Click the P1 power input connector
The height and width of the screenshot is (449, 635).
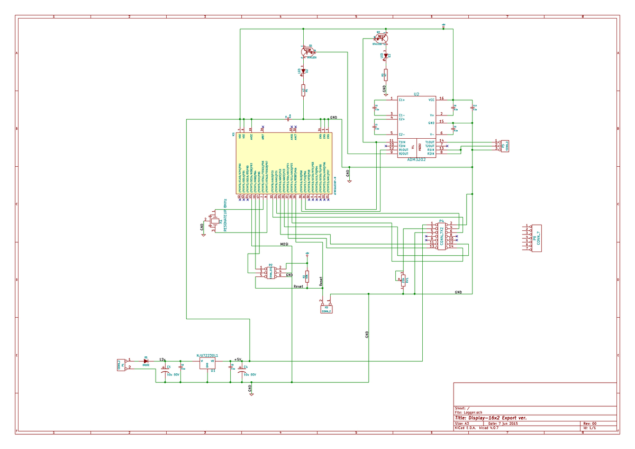(122, 365)
